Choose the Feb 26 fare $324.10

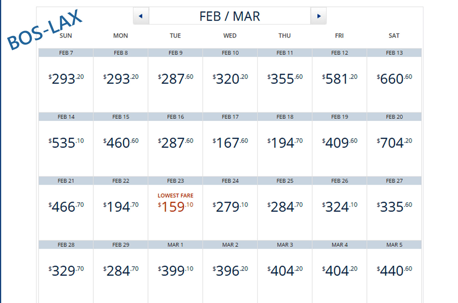pos(339,207)
